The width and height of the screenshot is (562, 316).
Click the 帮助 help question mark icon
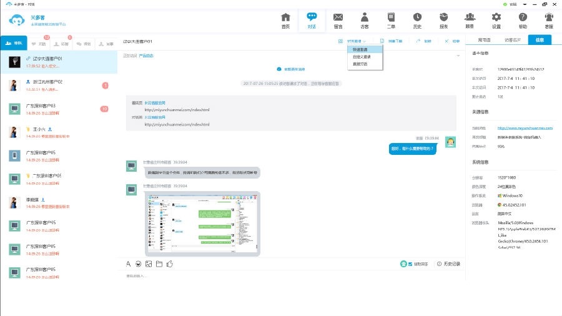pos(523,20)
